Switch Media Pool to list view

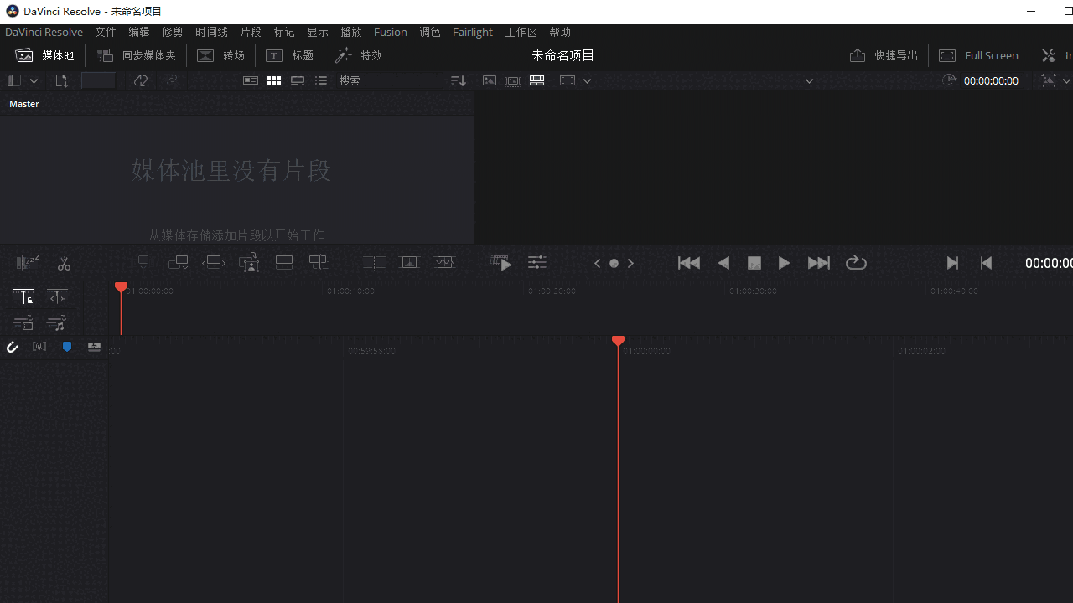point(321,80)
